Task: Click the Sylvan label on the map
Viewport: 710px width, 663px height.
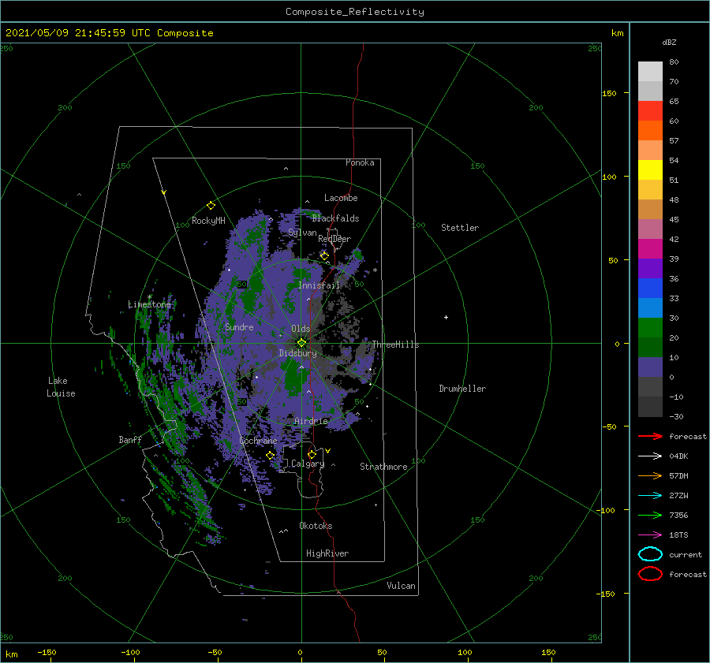Action: pos(302,233)
